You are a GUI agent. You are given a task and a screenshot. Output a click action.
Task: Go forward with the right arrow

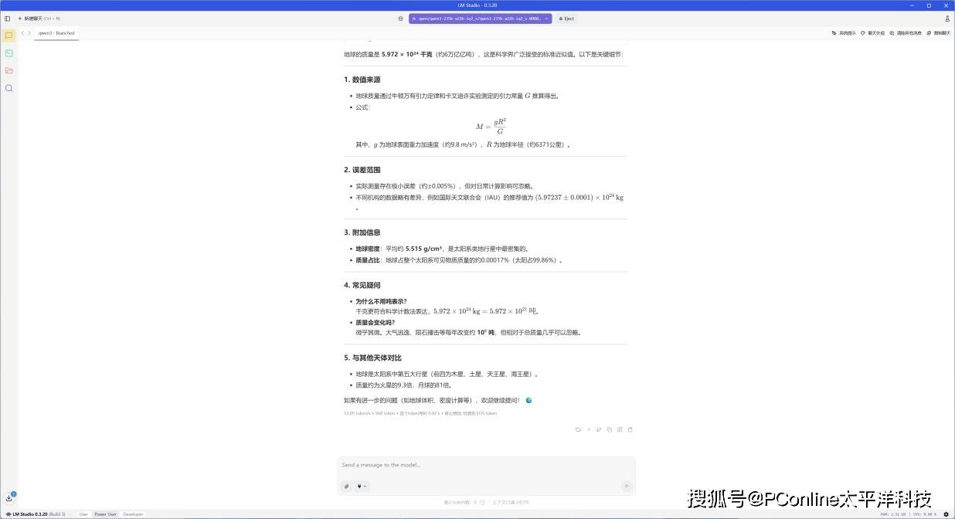pyautogui.click(x=29, y=33)
